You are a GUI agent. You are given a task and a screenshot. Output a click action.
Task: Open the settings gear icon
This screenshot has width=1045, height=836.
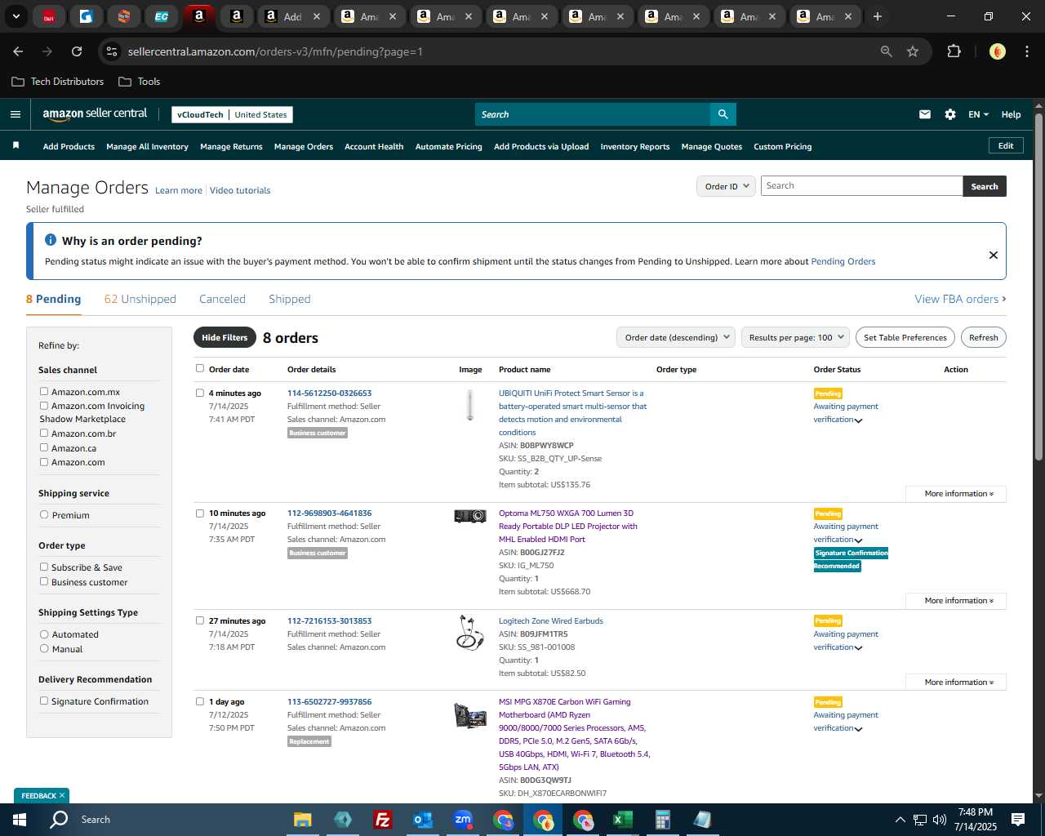pyautogui.click(x=949, y=114)
